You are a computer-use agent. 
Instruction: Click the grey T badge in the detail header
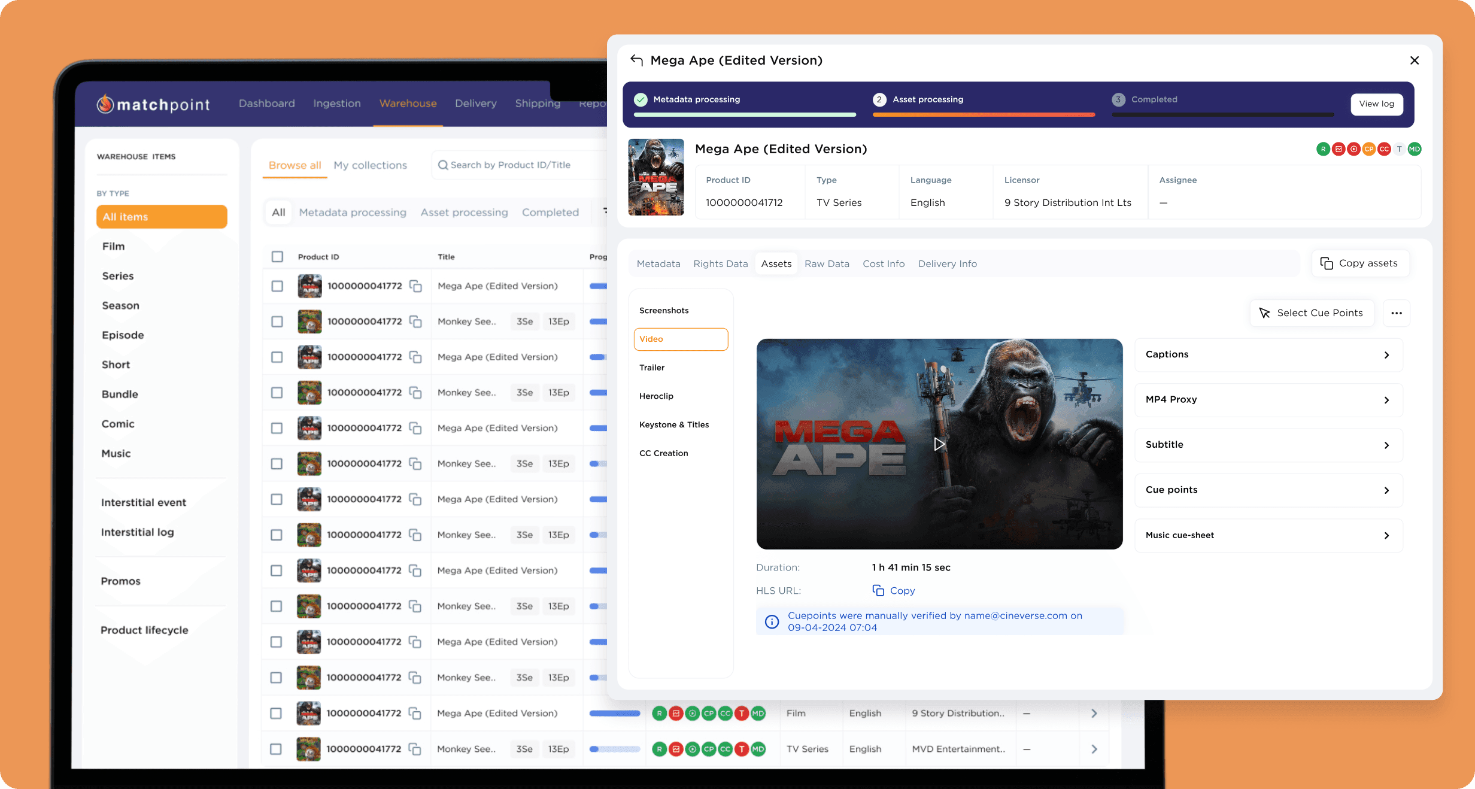coord(1400,149)
